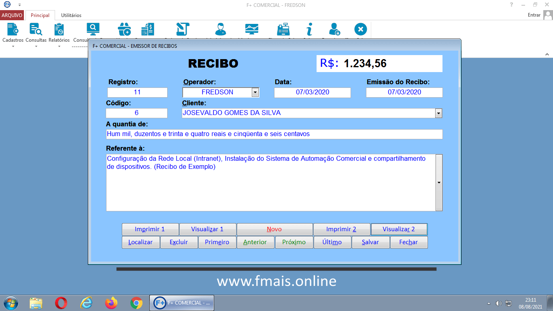Viewport: 553px width, 311px height.
Task: Click the Emissão do Recibo date field
Action: pos(404,92)
